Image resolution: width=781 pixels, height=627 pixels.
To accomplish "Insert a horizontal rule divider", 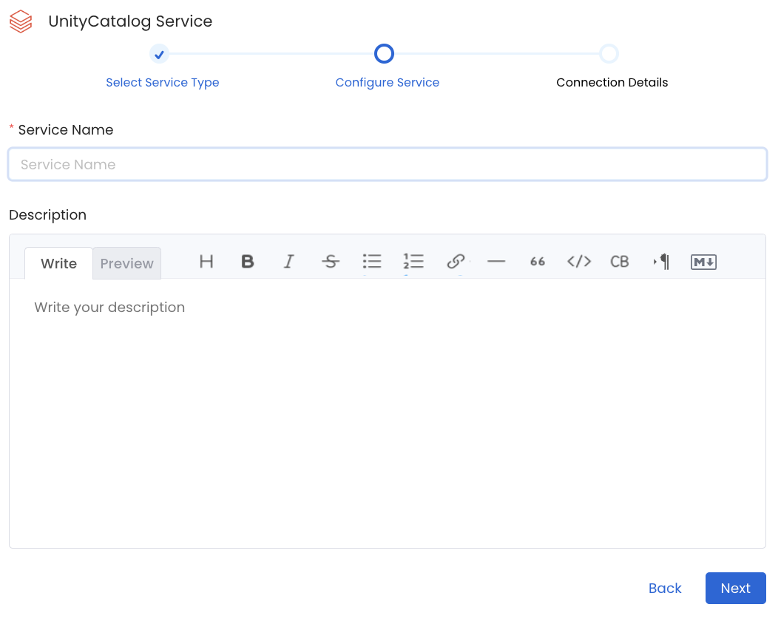I will click(x=496, y=262).
